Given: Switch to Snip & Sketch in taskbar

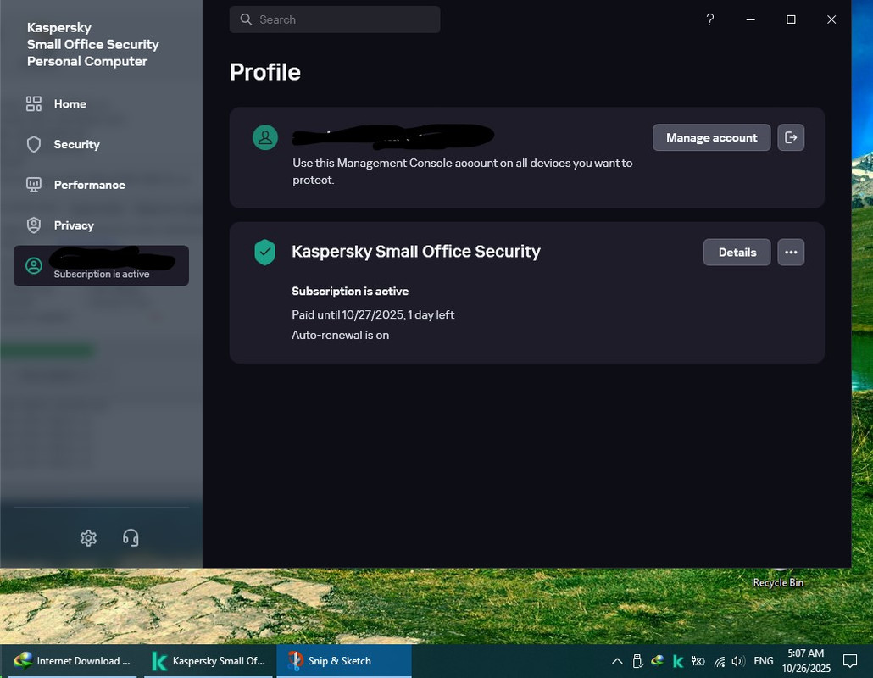Looking at the screenshot, I should click(x=344, y=661).
